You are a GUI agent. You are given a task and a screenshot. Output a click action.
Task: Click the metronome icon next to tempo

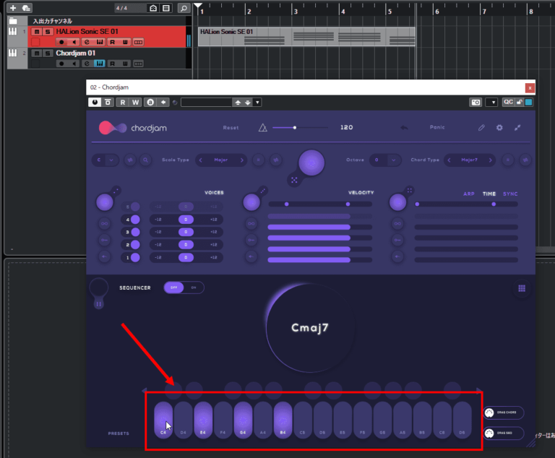[x=263, y=128]
